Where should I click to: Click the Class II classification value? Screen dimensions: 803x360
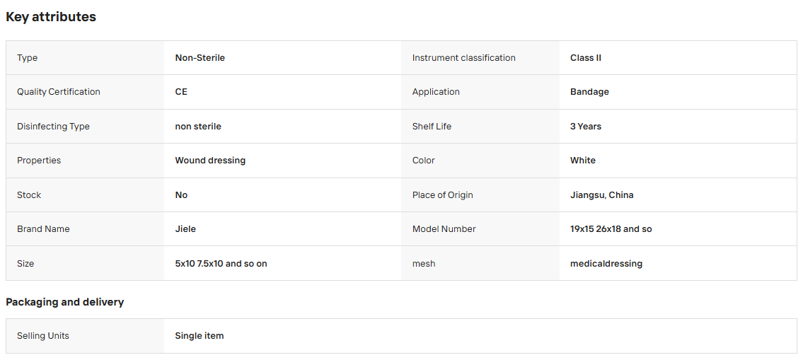(585, 58)
